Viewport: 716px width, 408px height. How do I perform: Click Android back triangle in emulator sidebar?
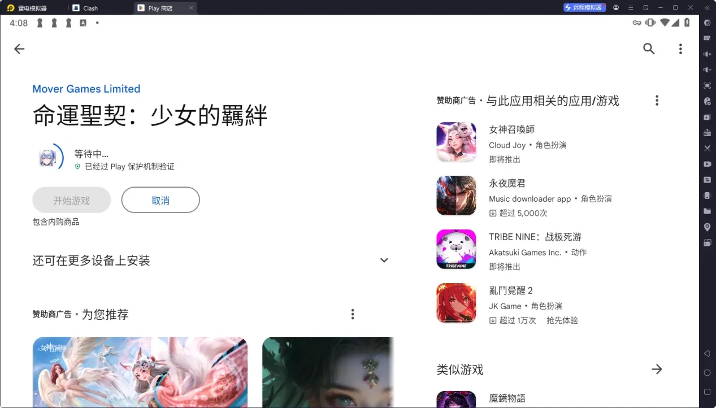(x=707, y=354)
